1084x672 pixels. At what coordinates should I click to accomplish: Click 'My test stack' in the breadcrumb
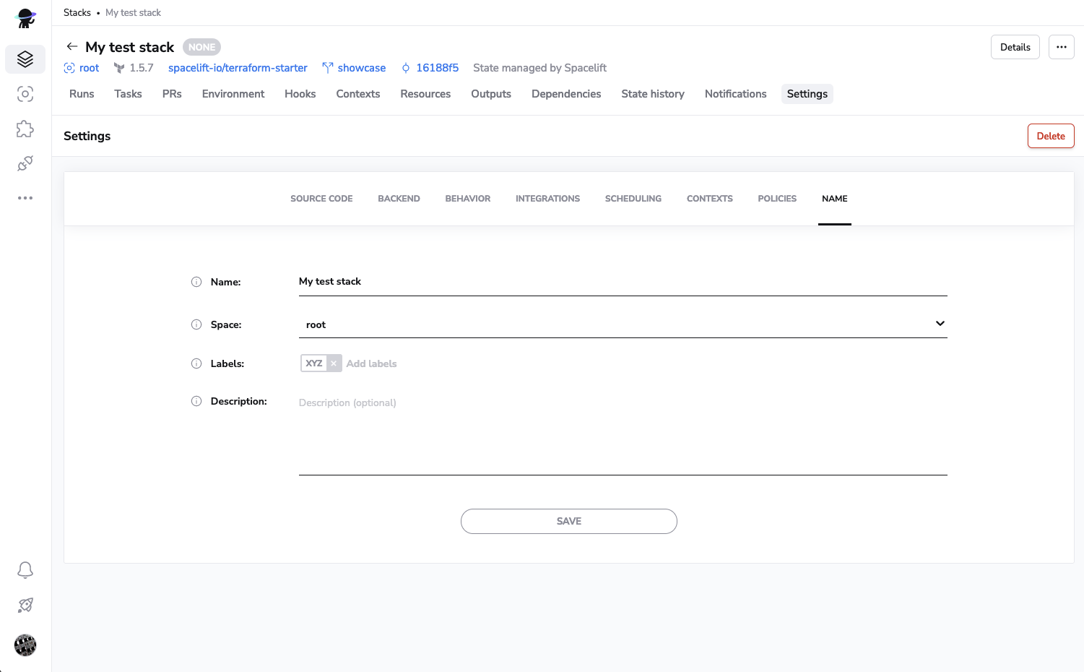(x=133, y=12)
